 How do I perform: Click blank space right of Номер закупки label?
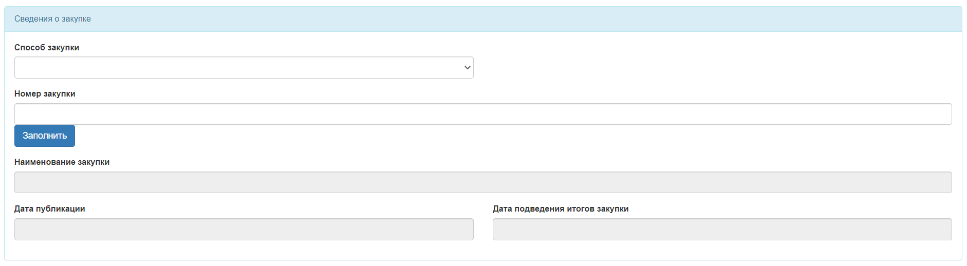[514, 93]
